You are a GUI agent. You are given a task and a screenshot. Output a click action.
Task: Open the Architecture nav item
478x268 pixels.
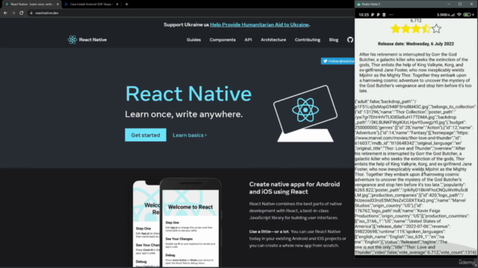[273, 39]
